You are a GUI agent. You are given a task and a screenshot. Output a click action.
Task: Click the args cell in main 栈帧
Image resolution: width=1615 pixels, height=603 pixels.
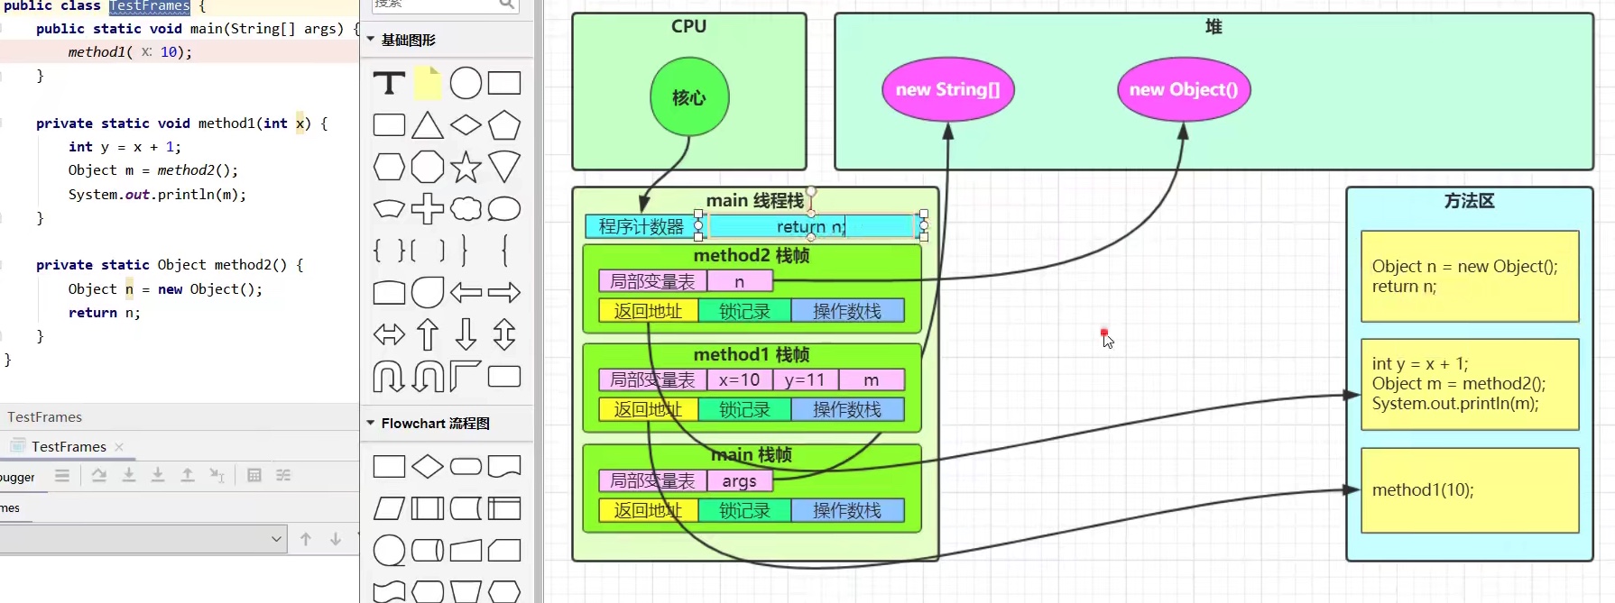pos(740,480)
